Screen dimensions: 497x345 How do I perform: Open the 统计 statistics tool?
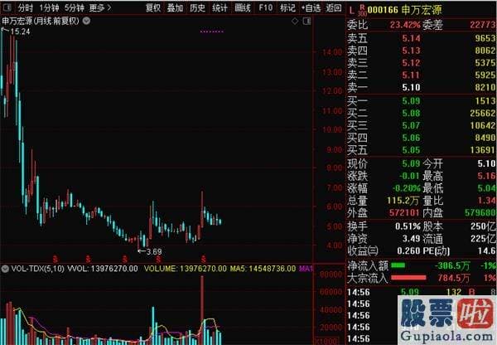point(220,7)
